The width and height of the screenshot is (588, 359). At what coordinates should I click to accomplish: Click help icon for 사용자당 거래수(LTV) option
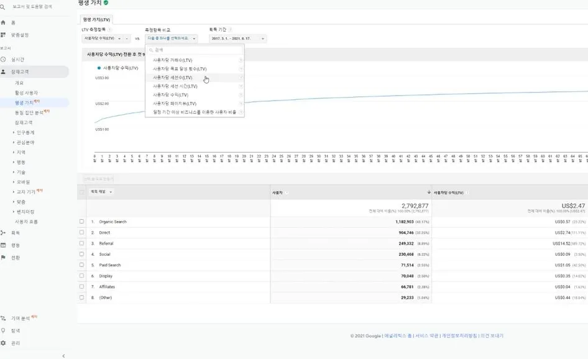tap(241, 60)
